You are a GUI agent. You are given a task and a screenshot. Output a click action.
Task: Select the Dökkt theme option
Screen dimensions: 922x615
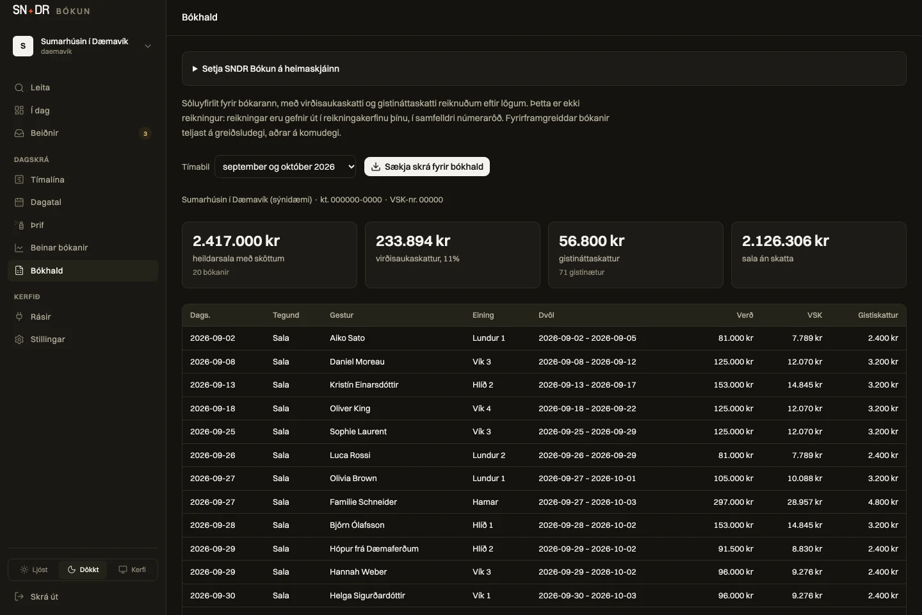(83, 570)
